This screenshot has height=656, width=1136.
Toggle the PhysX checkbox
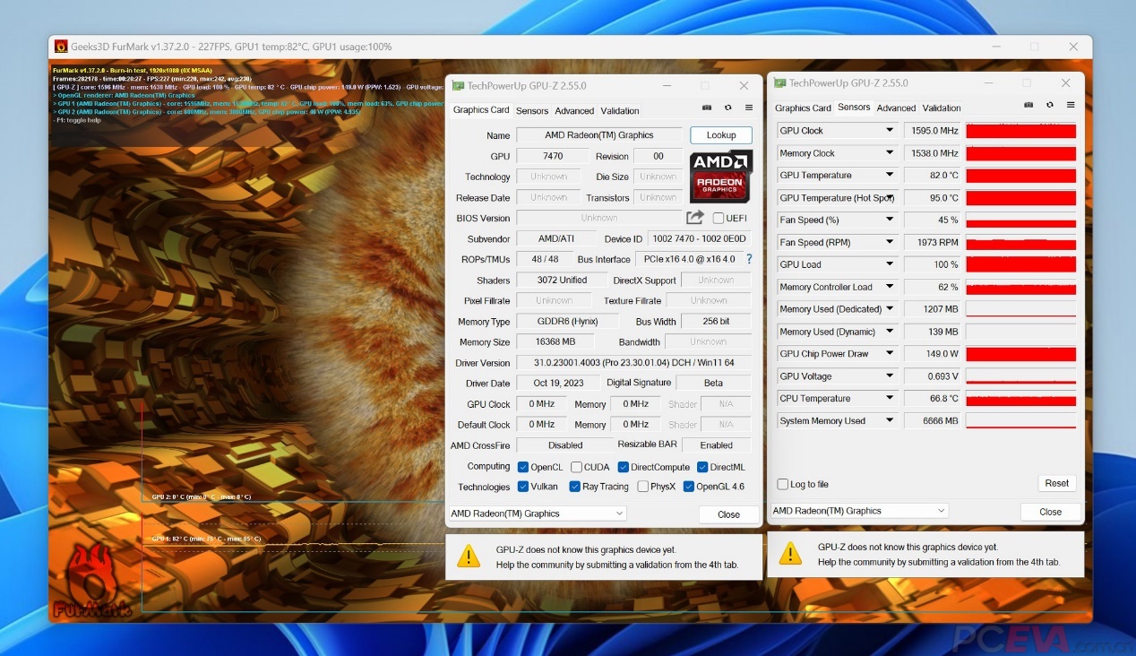coord(643,487)
